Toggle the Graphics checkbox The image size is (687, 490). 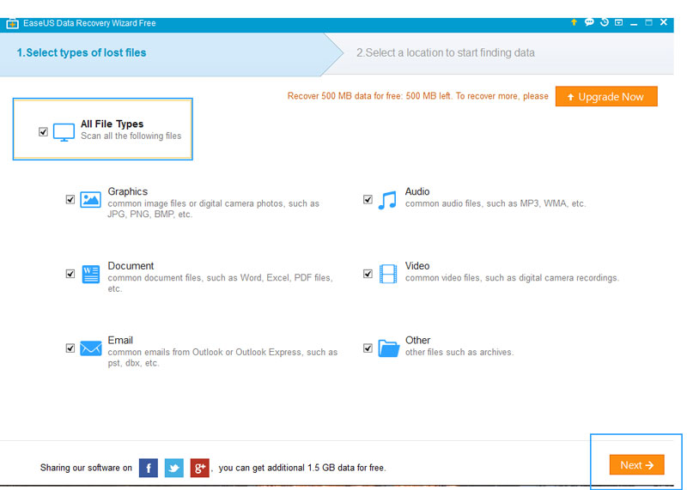click(70, 200)
